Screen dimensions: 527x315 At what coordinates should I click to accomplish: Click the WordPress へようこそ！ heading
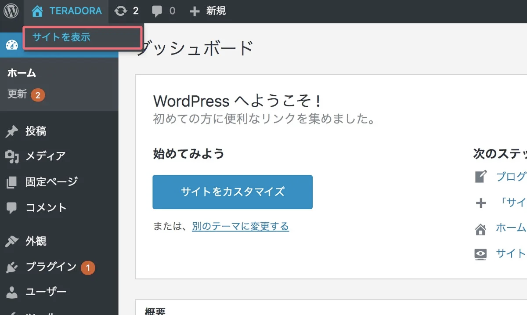(238, 101)
